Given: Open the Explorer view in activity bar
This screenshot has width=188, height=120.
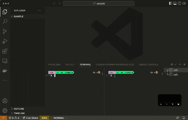Looking at the screenshot, I should (x=5, y=12).
